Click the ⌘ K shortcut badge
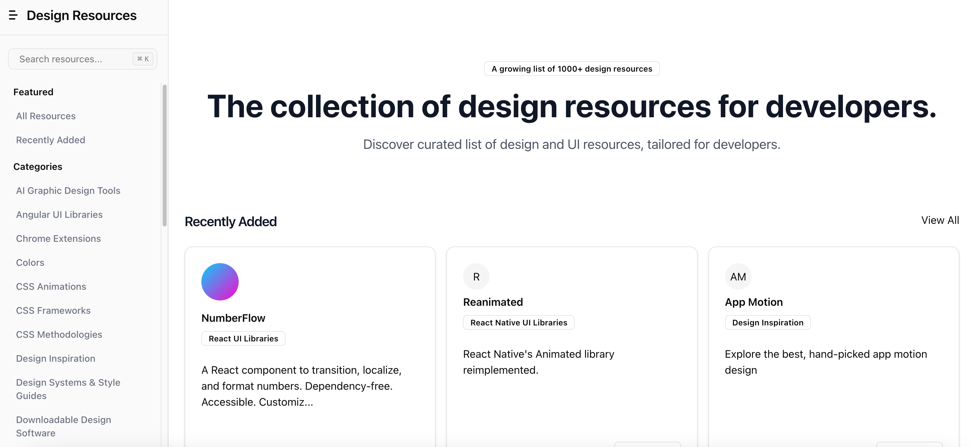This screenshot has height=447, width=972. (x=143, y=59)
